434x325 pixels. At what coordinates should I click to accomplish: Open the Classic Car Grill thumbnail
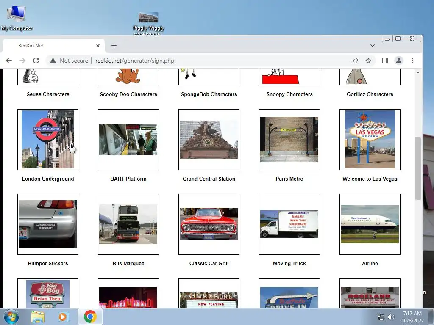[209, 224]
